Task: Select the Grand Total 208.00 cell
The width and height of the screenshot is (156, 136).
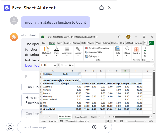Action: 136,109
